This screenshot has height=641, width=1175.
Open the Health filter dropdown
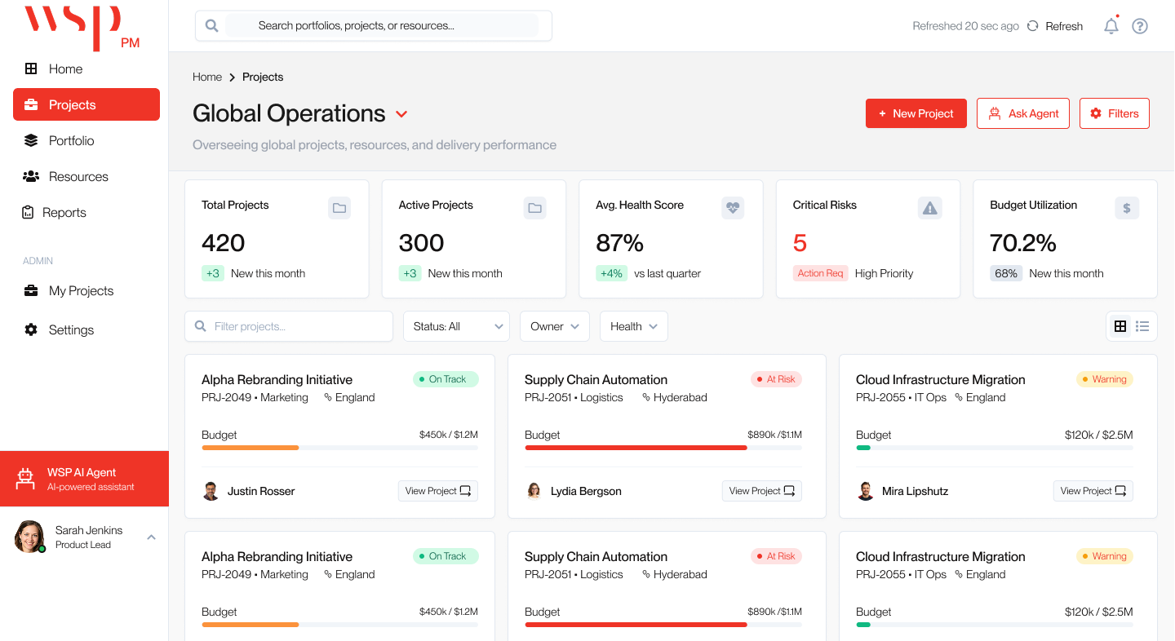click(x=633, y=326)
